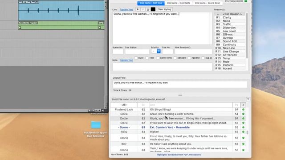
Task: Select reason R8 Sound Edit
Action: click(230, 41)
